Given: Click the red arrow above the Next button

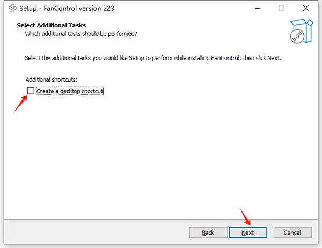Looking at the screenshot, I should [246, 216].
